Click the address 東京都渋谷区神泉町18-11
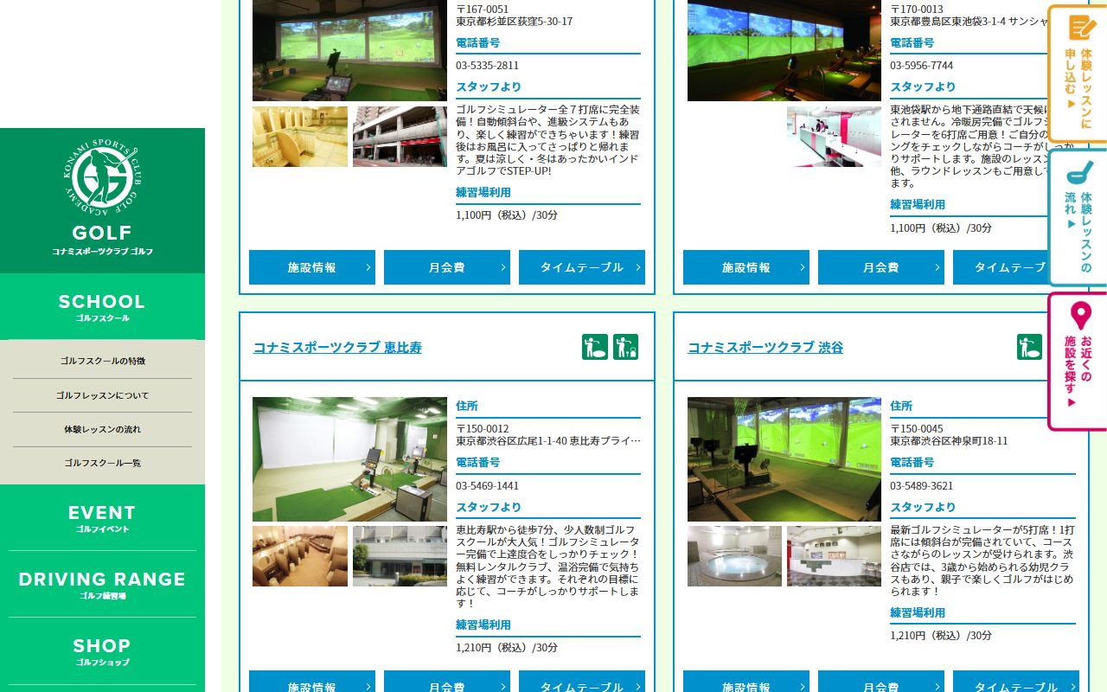 949,441
